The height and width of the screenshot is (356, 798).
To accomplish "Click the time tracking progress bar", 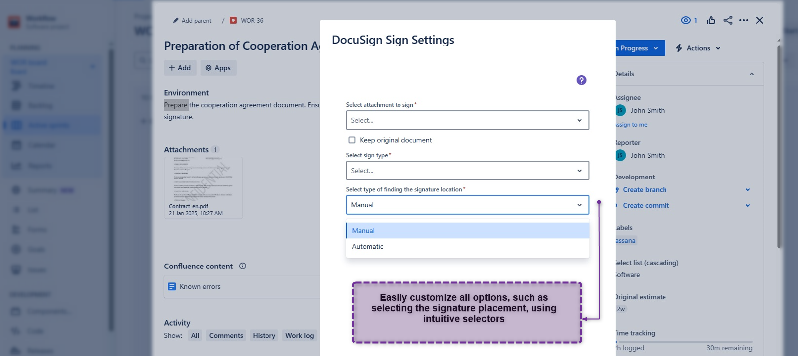I will (684, 342).
